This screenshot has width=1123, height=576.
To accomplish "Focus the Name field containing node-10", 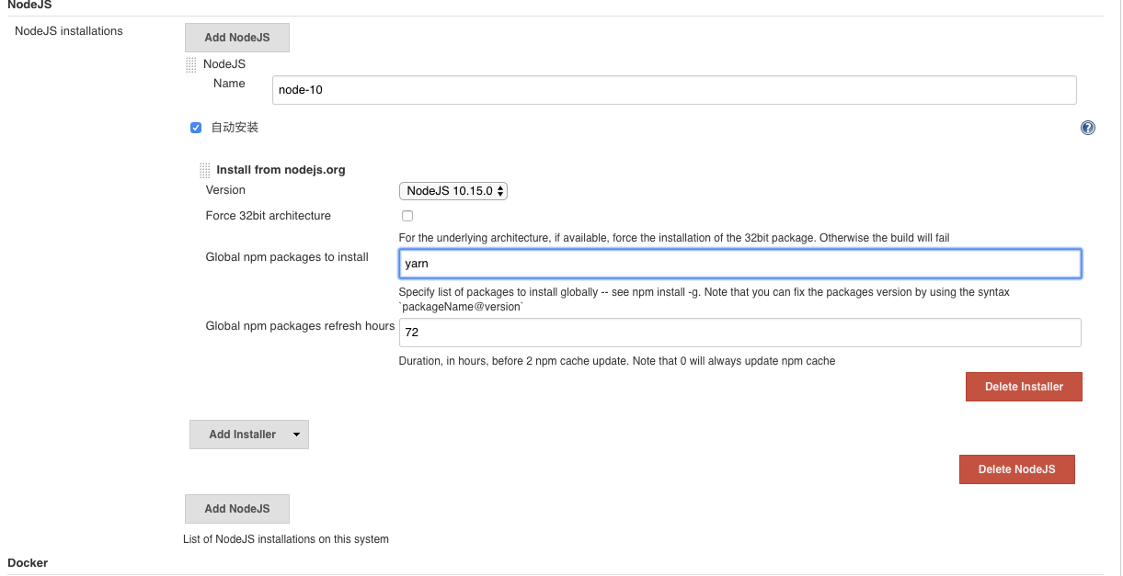I will click(674, 89).
